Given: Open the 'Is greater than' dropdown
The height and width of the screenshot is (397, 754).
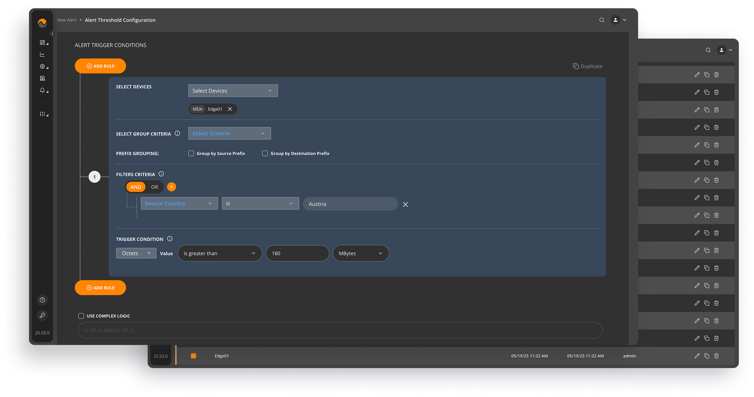Looking at the screenshot, I should 220,253.
